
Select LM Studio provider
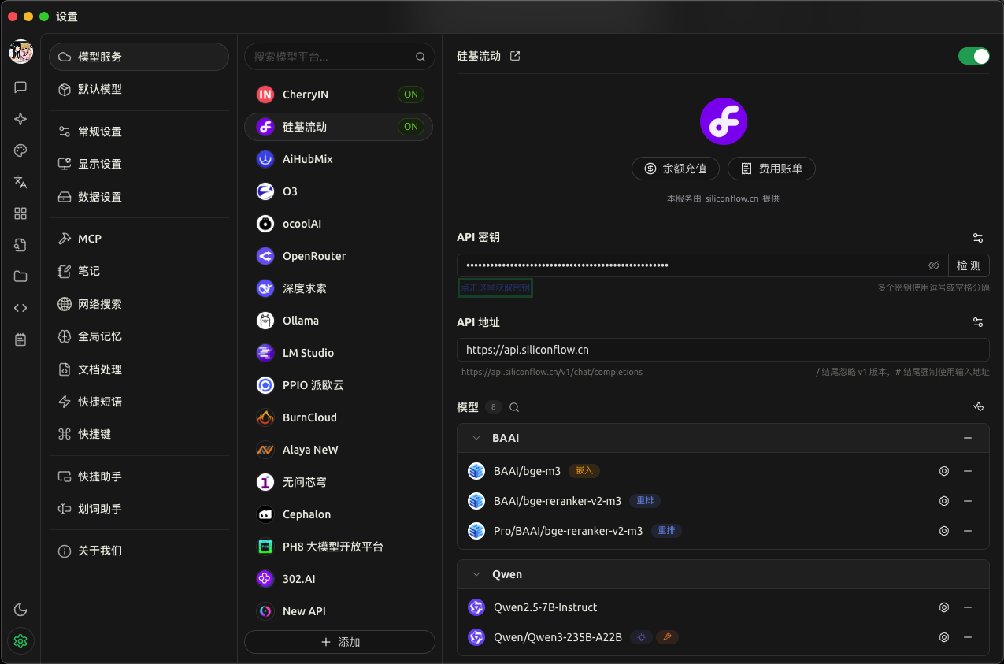339,353
